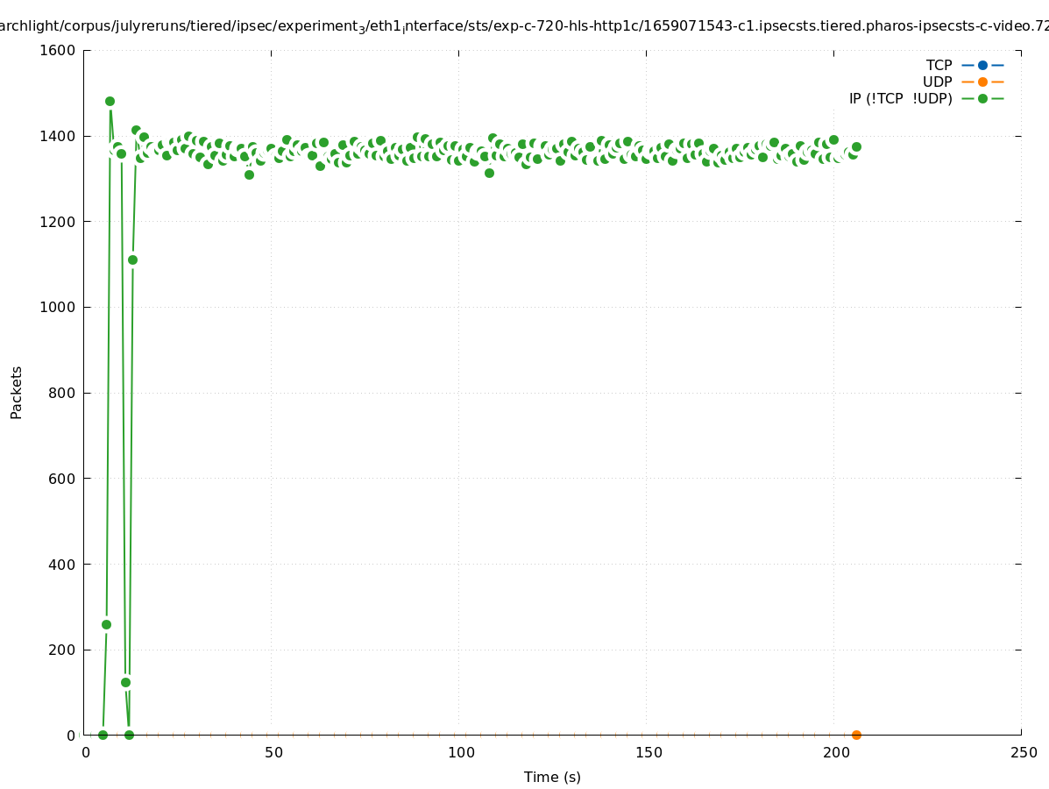Viewport: 1049px width, 789px height.
Task: Click the green dip point near 43 seconds
Action: click(249, 174)
